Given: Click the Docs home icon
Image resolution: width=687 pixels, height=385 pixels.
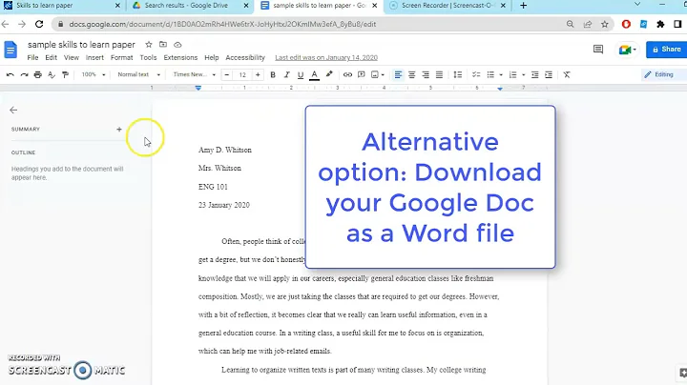Looking at the screenshot, I should click(x=10, y=50).
